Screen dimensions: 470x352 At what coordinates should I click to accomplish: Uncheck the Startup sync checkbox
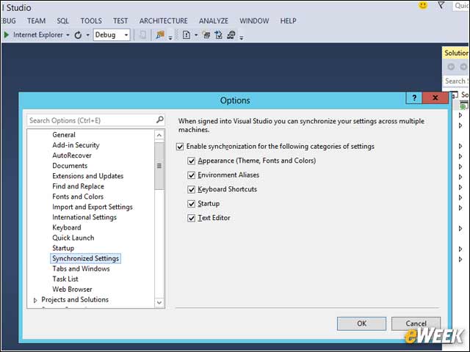(191, 204)
